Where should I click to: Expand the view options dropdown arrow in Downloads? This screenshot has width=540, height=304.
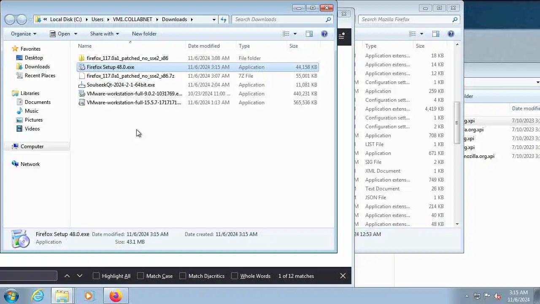coord(295,34)
